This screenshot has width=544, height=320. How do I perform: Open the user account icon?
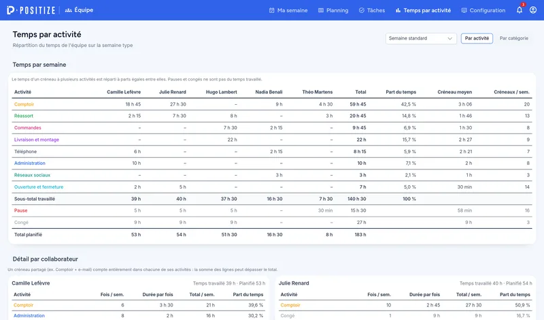click(533, 10)
